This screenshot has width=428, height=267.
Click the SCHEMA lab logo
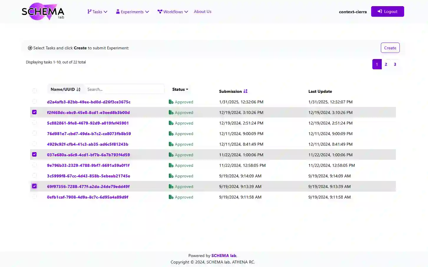43,11
